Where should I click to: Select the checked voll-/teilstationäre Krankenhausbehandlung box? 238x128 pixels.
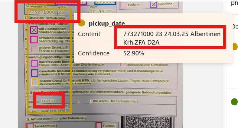click(x=34, y=30)
